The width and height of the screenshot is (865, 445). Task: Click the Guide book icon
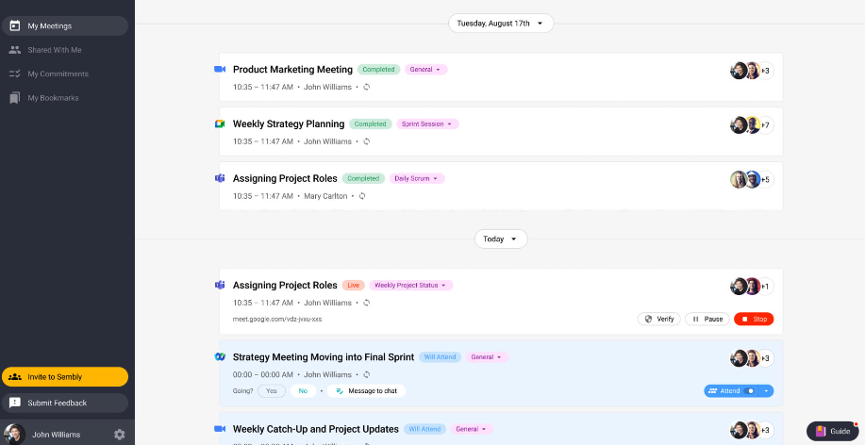[x=821, y=431]
